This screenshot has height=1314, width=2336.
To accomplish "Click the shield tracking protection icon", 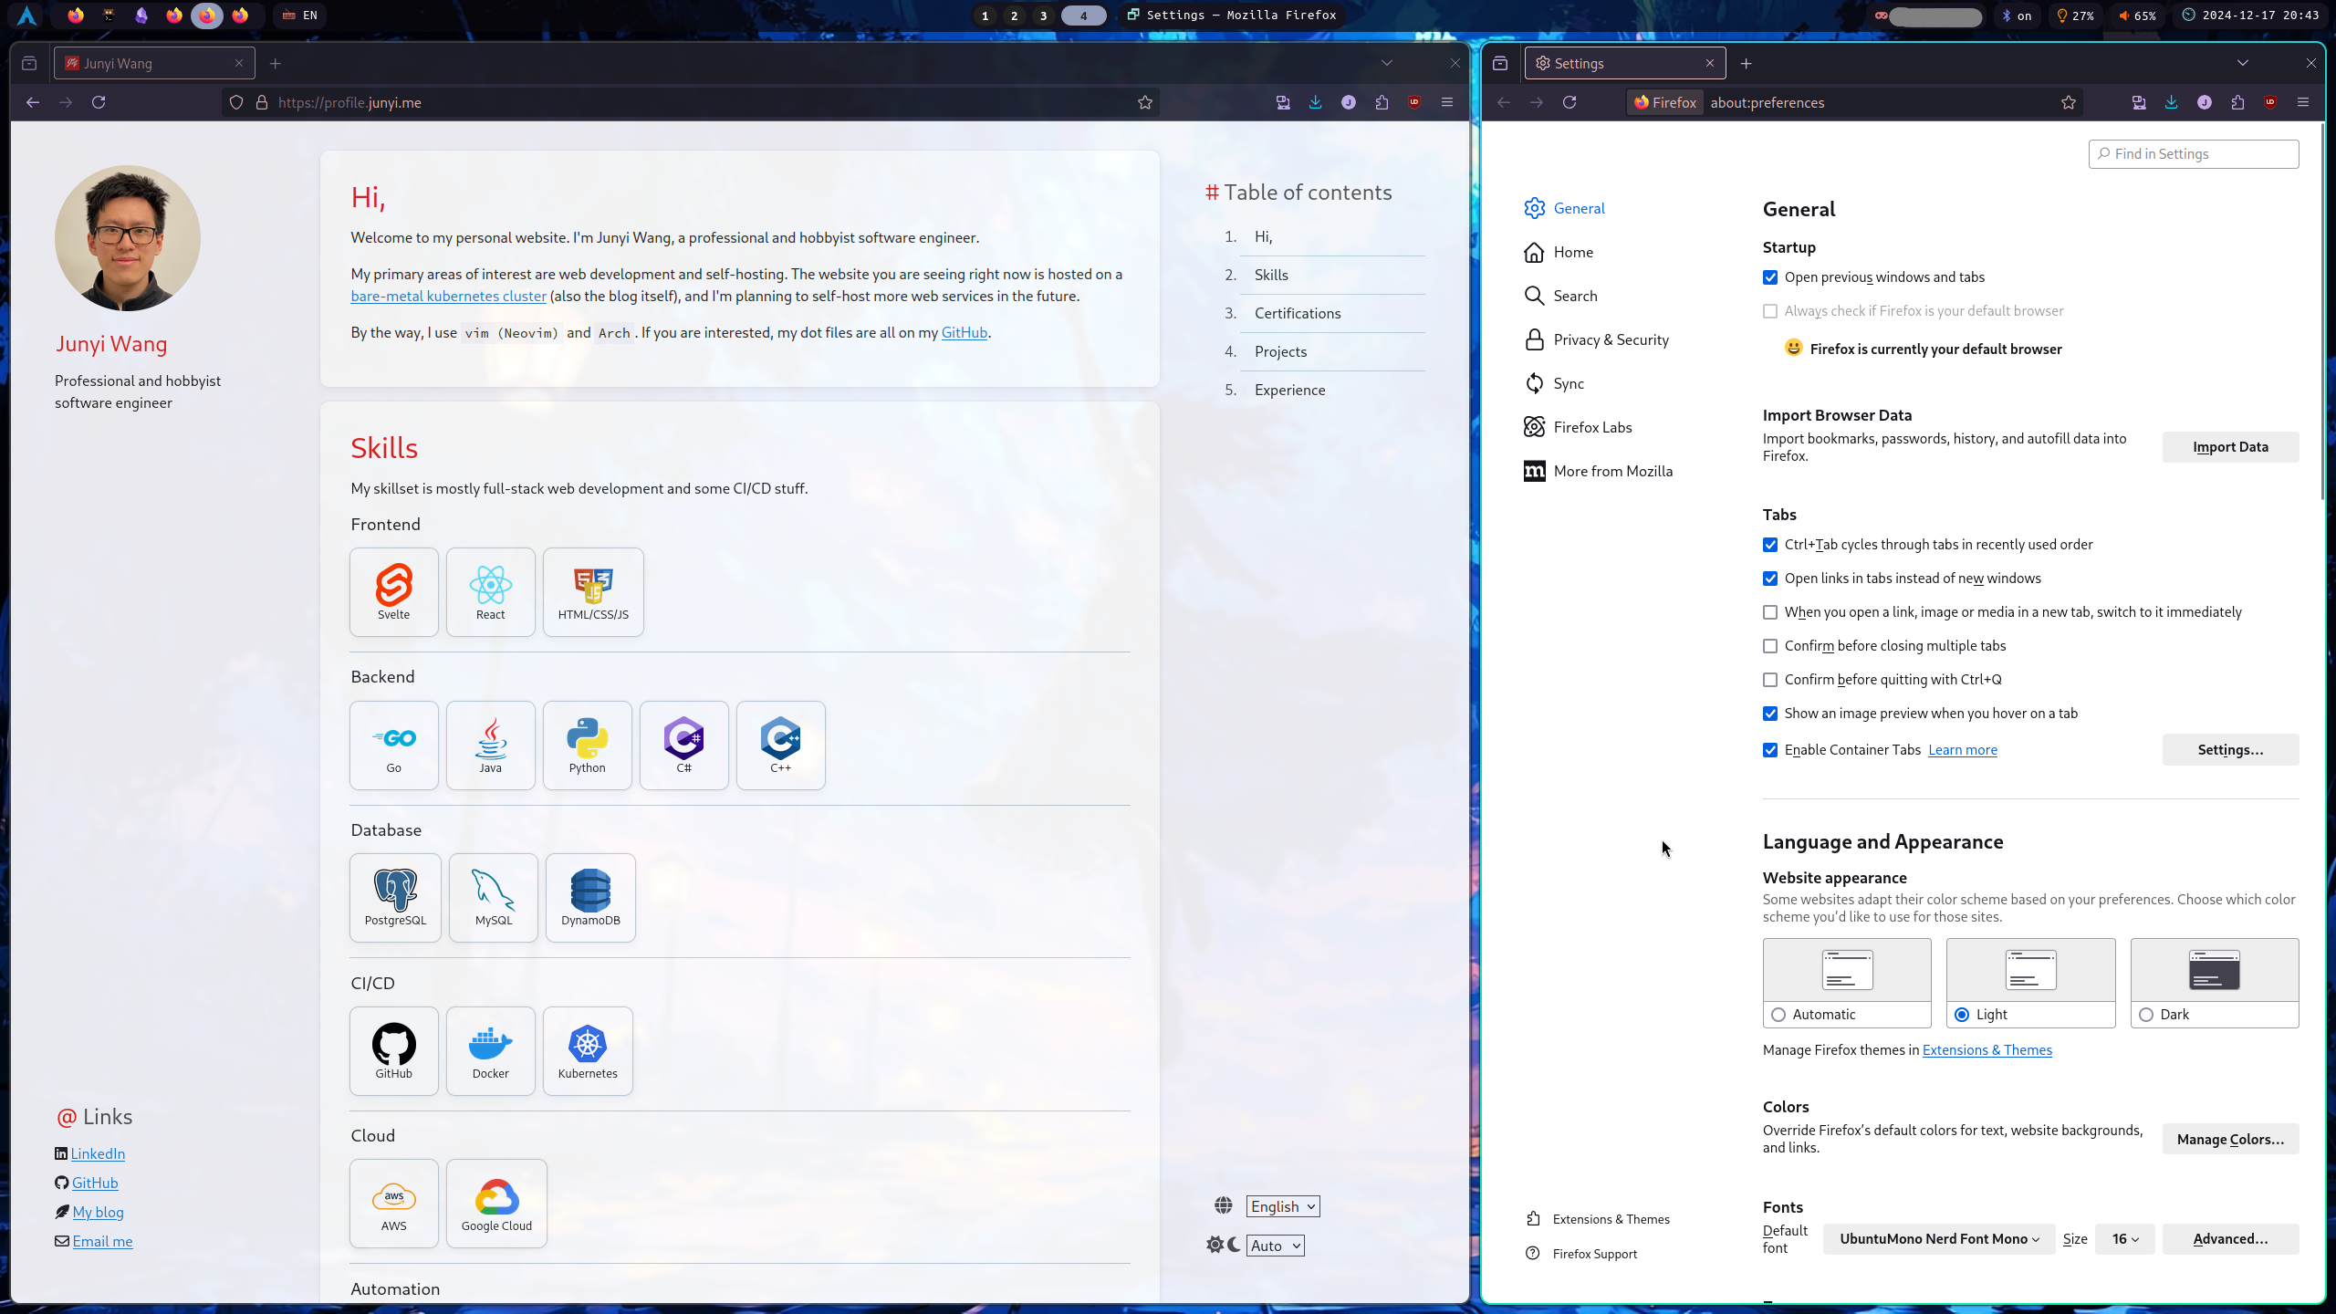I will [x=236, y=102].
